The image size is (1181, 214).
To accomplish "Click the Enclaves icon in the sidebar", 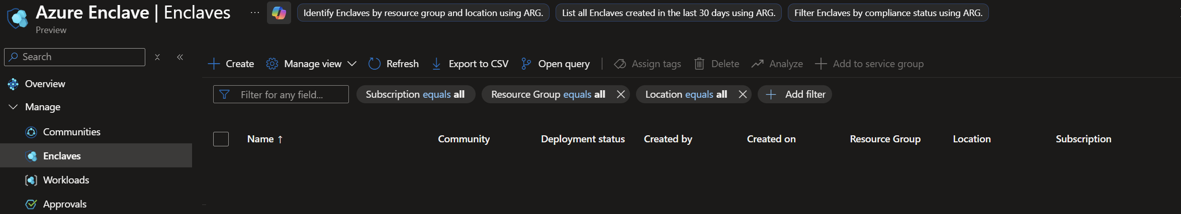I will (31, 156).
